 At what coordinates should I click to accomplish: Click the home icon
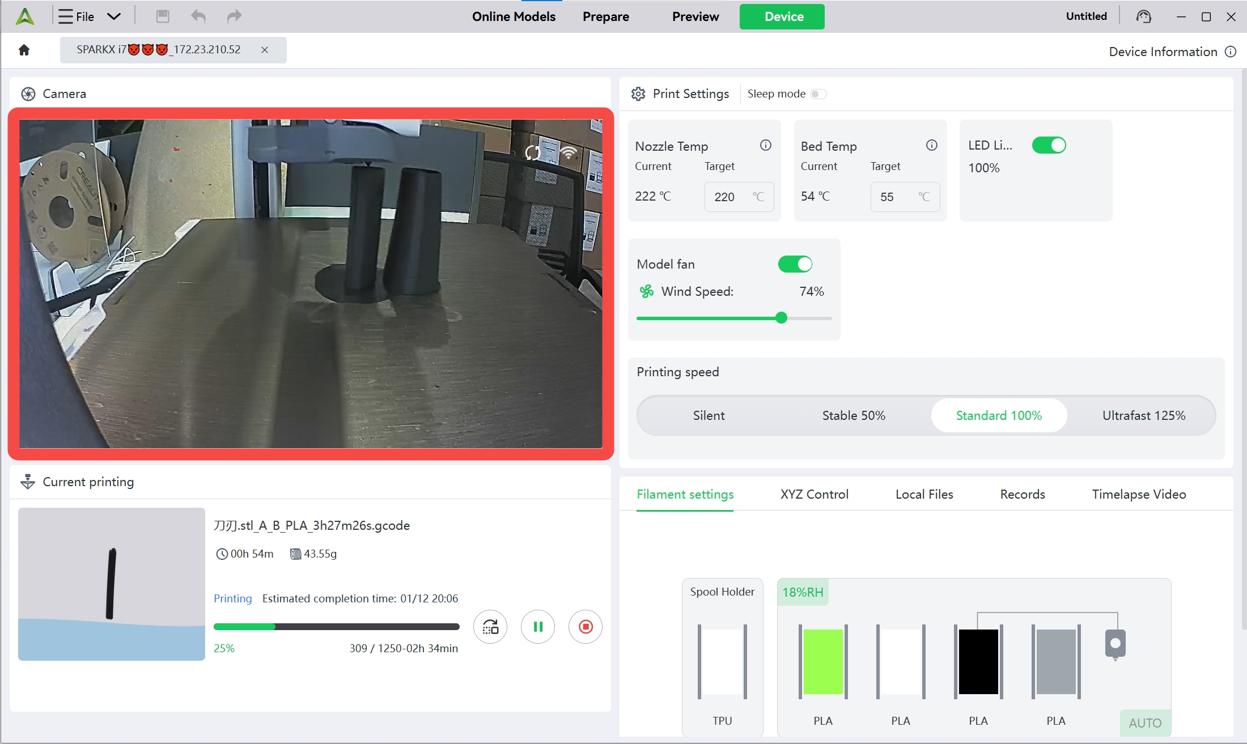pyautogui.click(x=24, y=50)
